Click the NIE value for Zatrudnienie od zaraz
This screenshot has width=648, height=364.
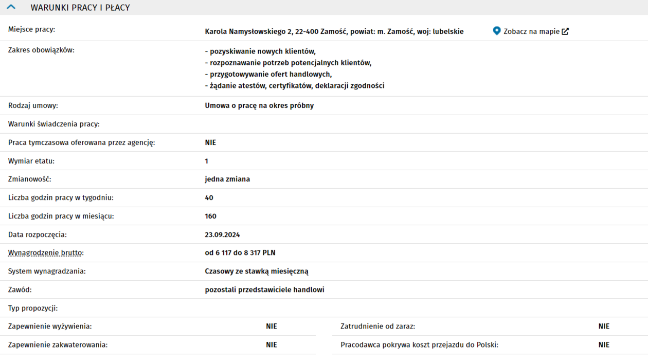tap(604, 326)
